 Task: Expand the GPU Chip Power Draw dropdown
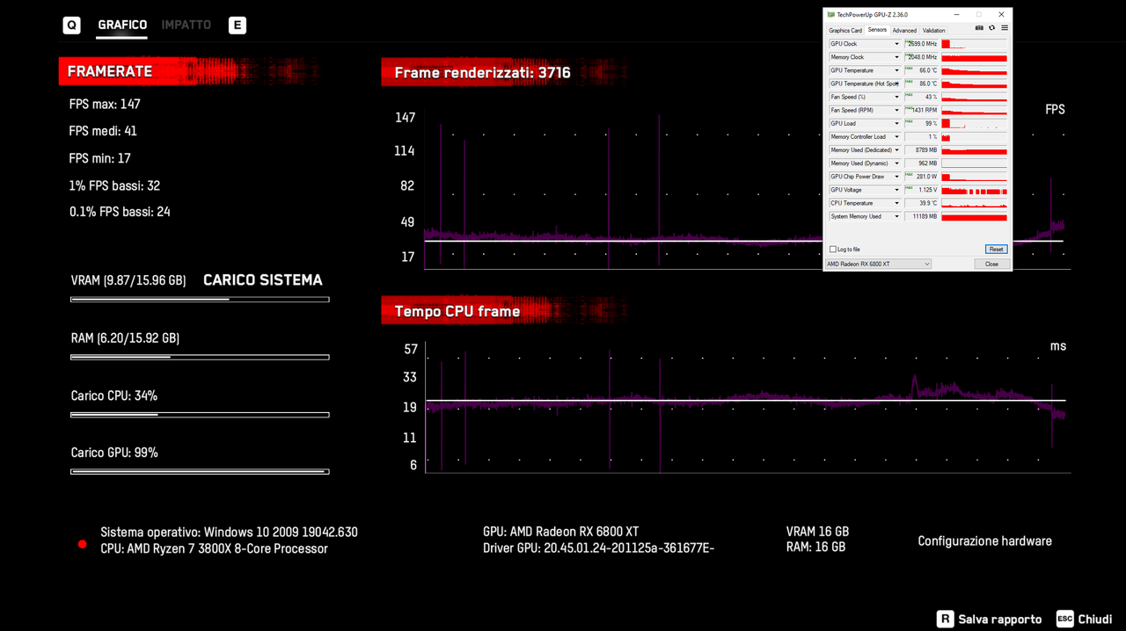[x=896, y=177]
